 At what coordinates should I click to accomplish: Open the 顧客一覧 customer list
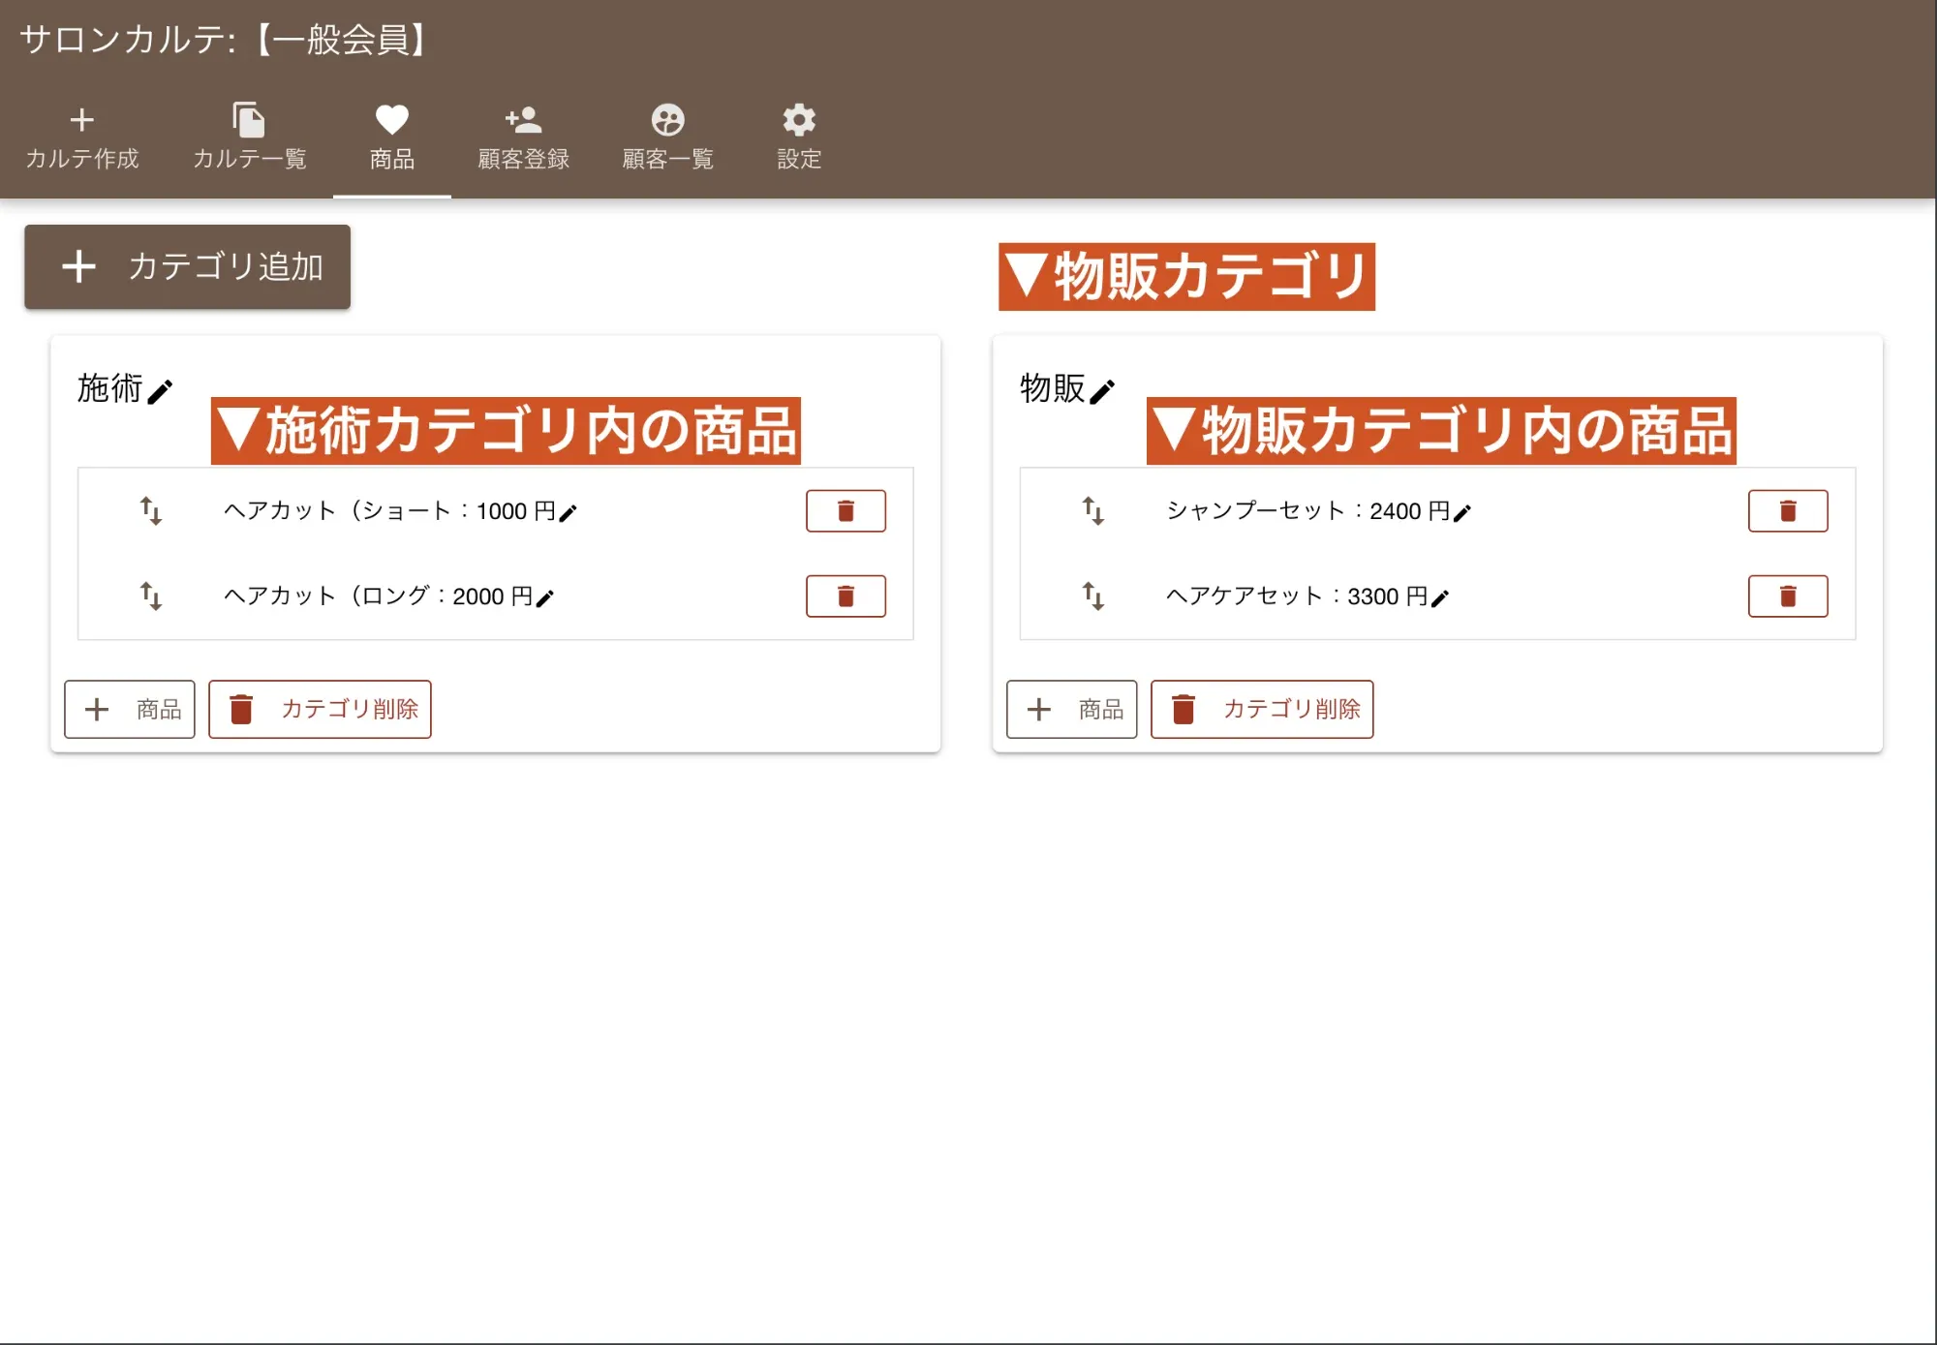[667, 136]
